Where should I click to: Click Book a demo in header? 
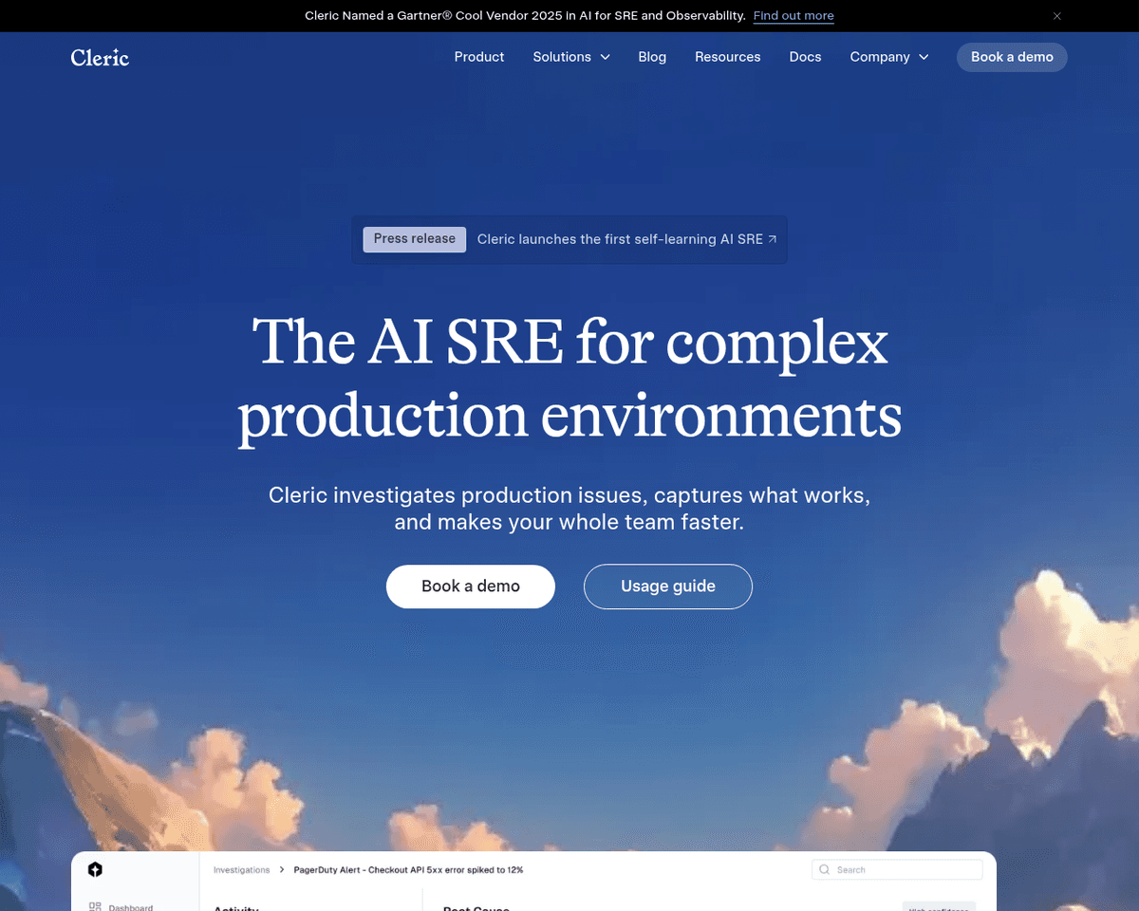point(1012,57)
